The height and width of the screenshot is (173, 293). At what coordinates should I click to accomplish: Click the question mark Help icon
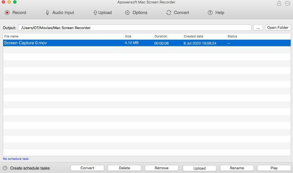tap(210, 13)
